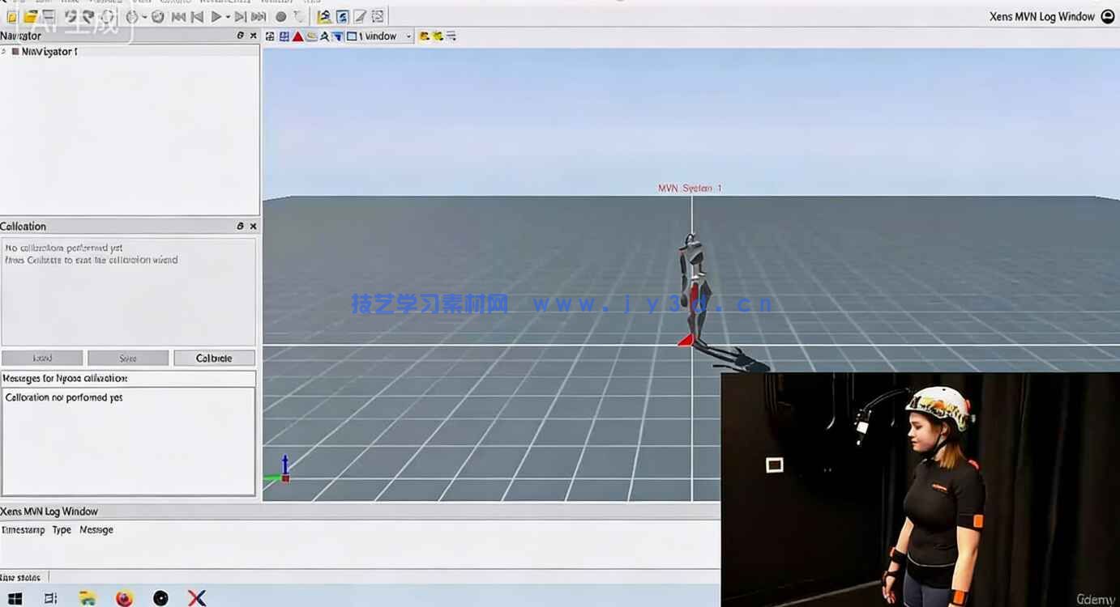Click the Load button in the Calibration panel

pyautogui.click(x=41, y=357)
